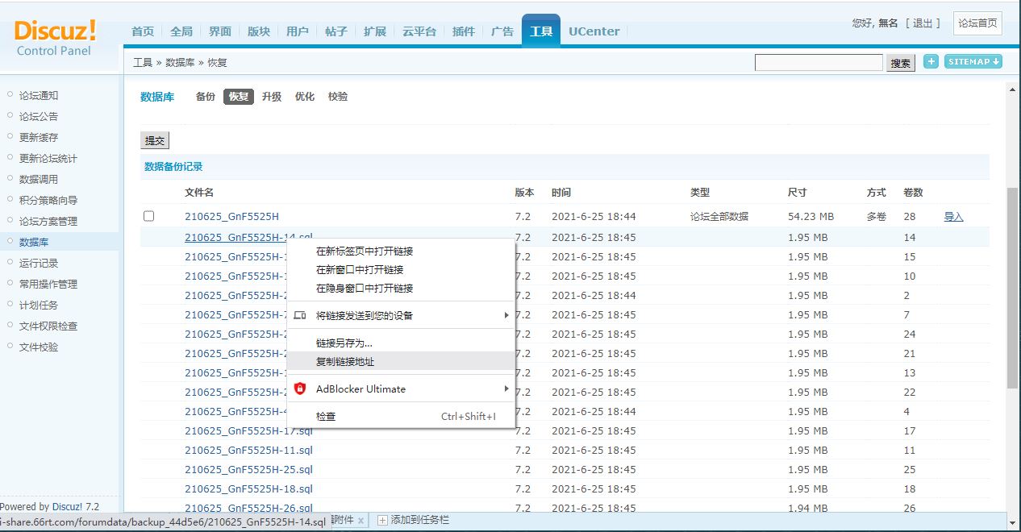
Task: Expand the AdBlocker Ultimate submenu
Action: point(401,389)
